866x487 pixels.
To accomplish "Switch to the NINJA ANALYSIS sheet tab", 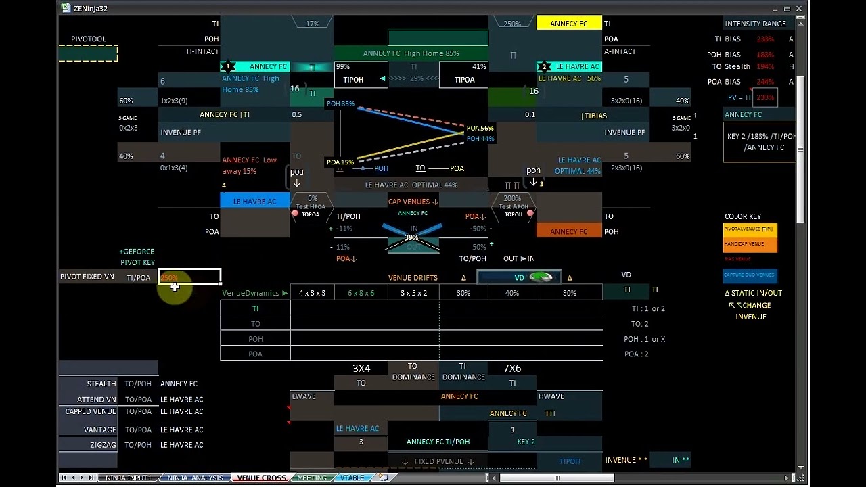I will [x=195, y=478].
